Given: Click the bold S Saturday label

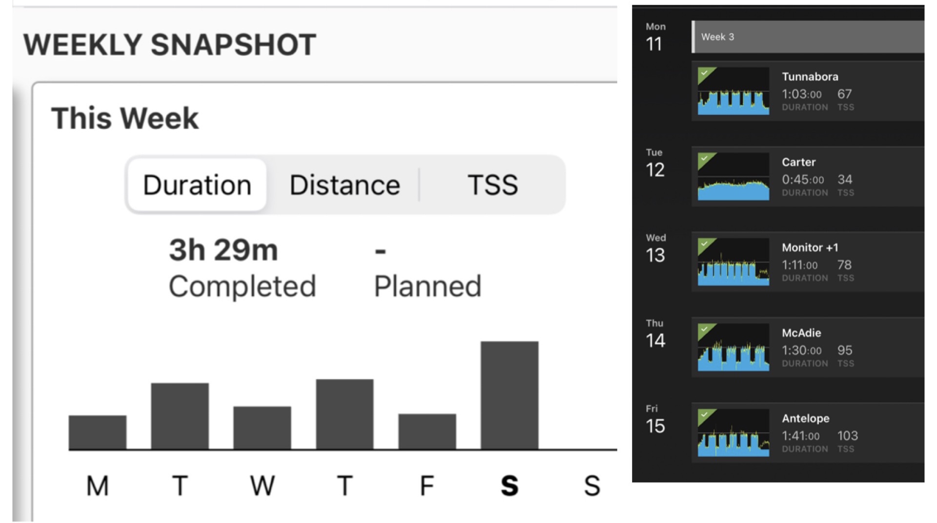Looking at the screenshot, I should pos(509,486).
